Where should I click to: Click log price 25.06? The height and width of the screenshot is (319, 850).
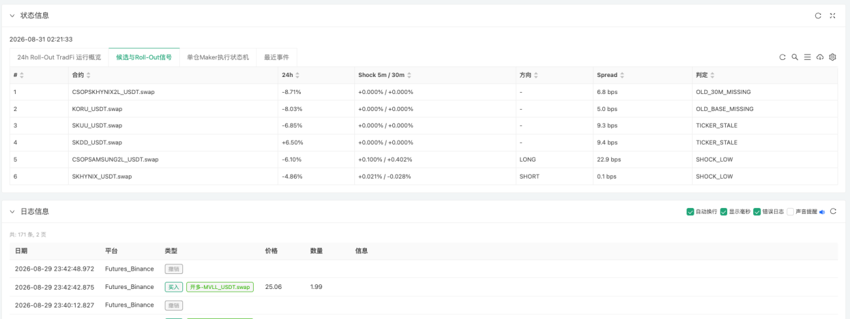coord(273,287)
